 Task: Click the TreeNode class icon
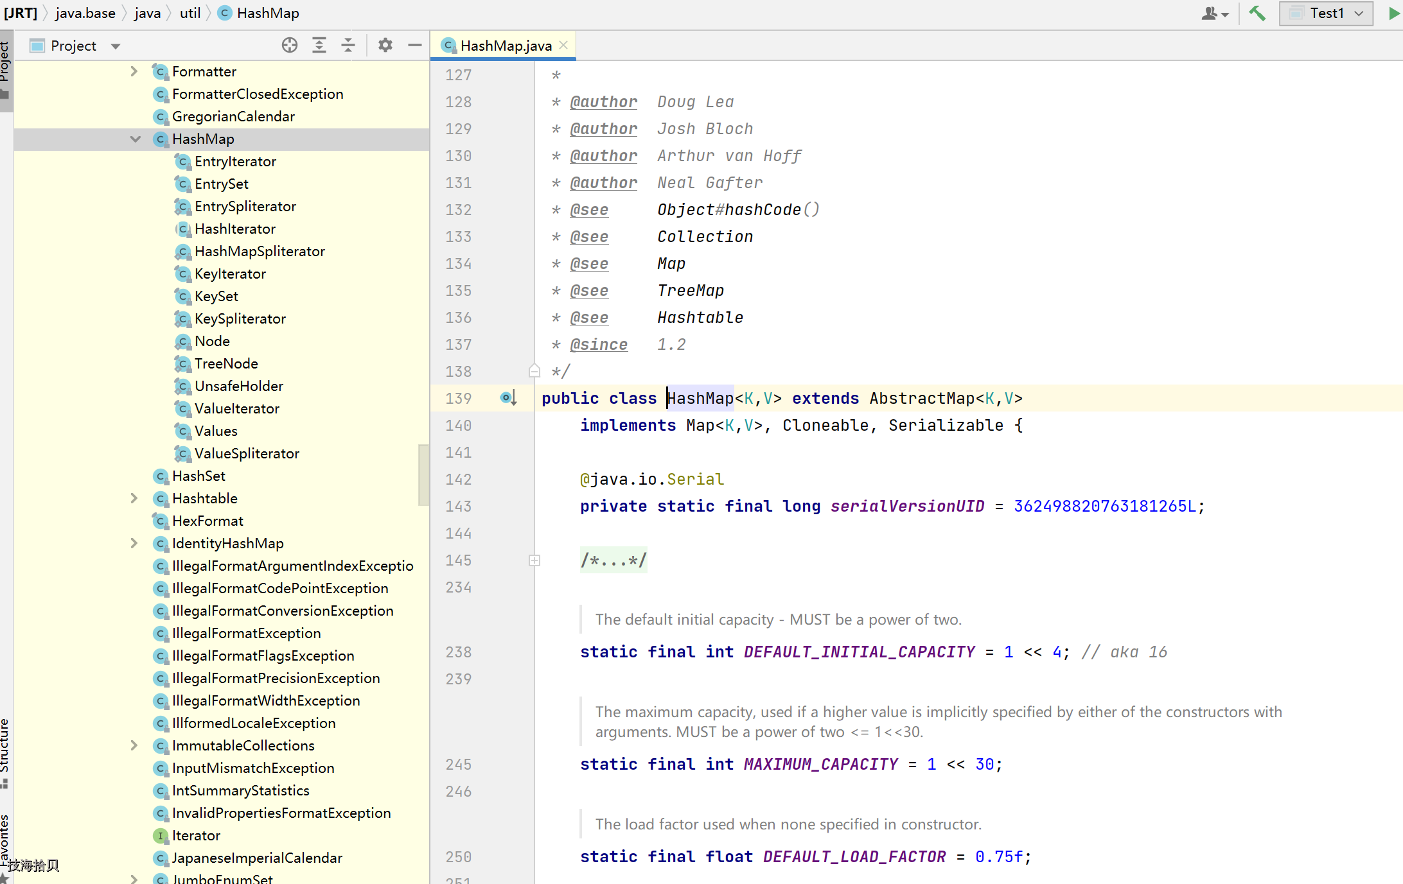tap(183, 363)
